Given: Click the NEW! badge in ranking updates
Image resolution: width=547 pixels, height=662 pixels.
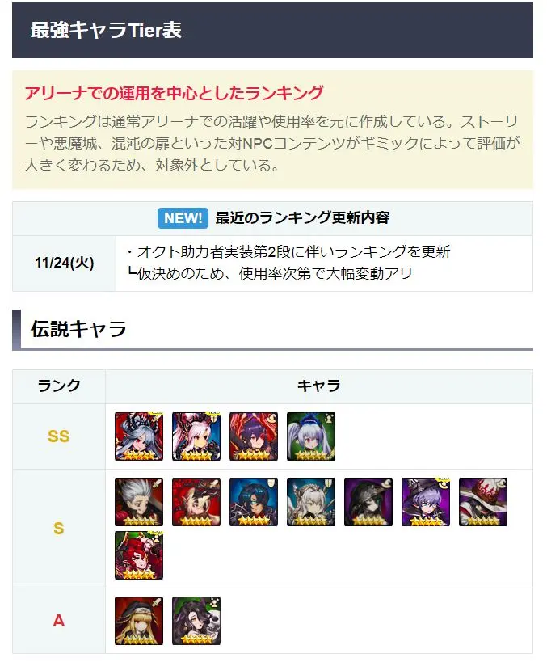Looking at the screenshot, I should [183, 218].
